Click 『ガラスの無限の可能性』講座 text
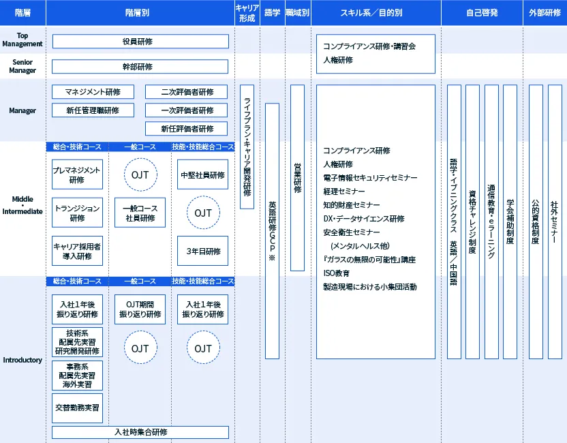This screenshot has height=443, width=567. point(369,260)
